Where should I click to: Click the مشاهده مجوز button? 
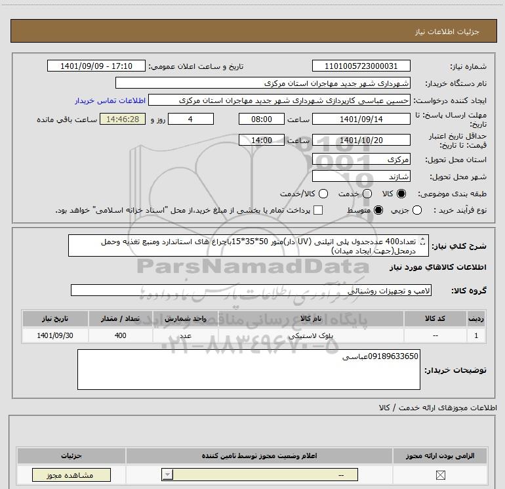[x=71, y=475]
